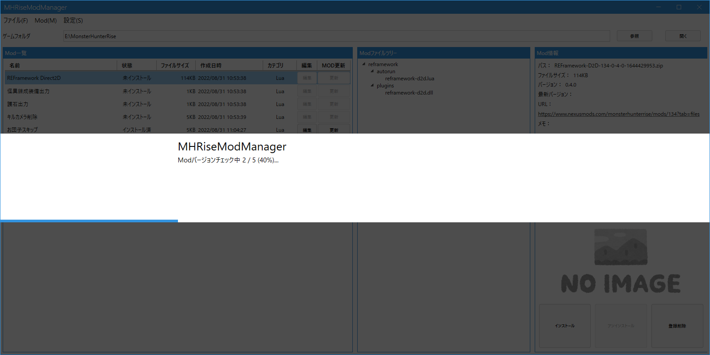Viewport: 710px width, 355px height.
Task: Click the 開く open button
Action: (683, 36)
